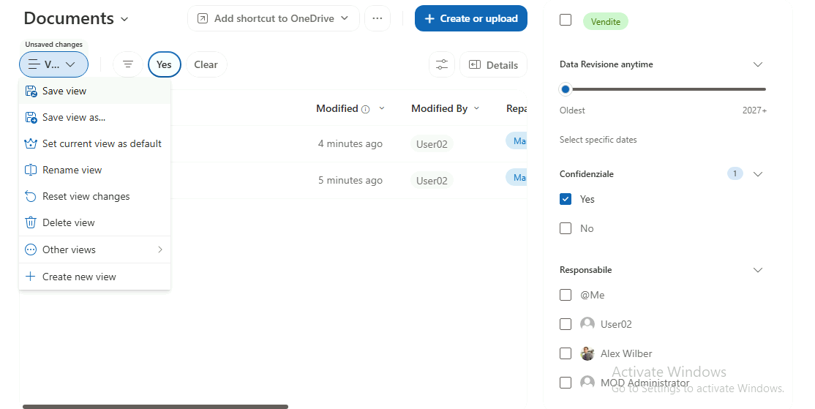Viewport: 815px width, 409px height.
Task: Click the crown icon for default view
Action: click(x=31, y=143)
